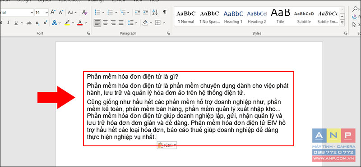Expand the Numbering library dropdown arrow
This screenshot has width=361, height=167.
tap(116, 13)
